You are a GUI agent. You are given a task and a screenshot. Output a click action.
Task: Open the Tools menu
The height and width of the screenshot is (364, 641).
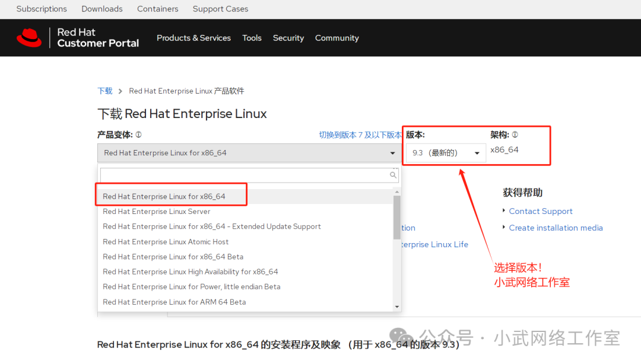(x=252, y=38)
